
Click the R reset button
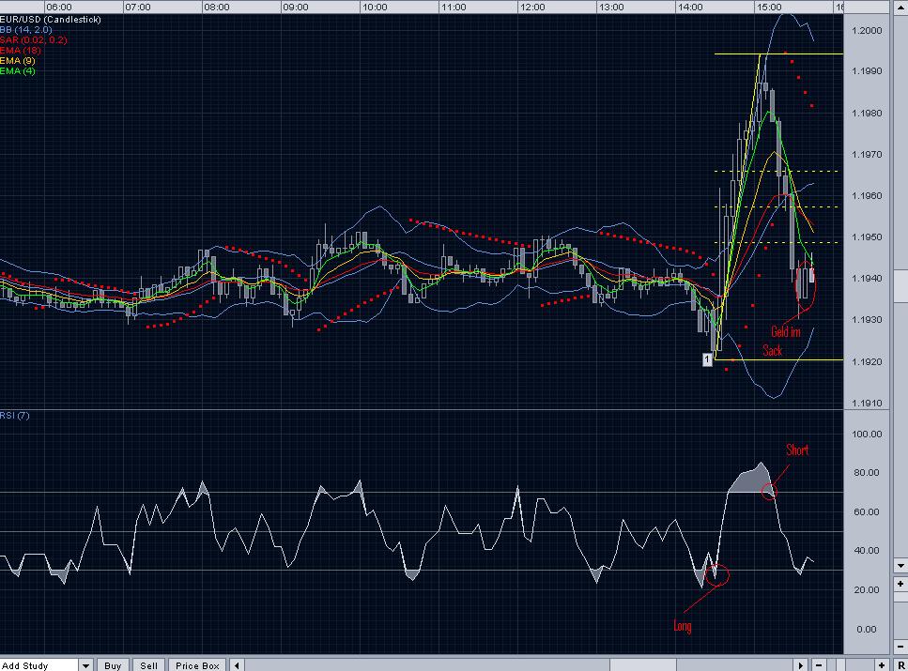pos(900,664)
